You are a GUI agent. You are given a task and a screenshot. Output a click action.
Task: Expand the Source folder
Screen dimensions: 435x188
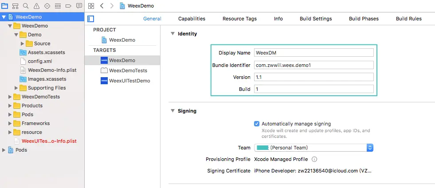[23, 43]
